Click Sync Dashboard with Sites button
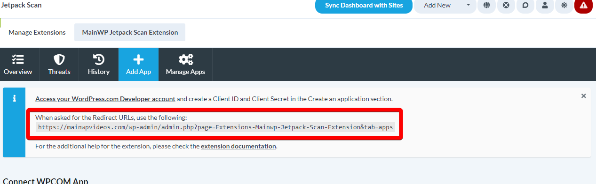Viewport: 596px width, 184px height. point(364,5)
